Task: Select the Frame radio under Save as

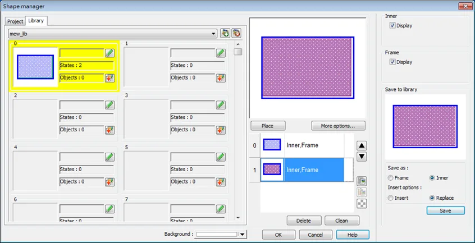Action: [391, 178]
